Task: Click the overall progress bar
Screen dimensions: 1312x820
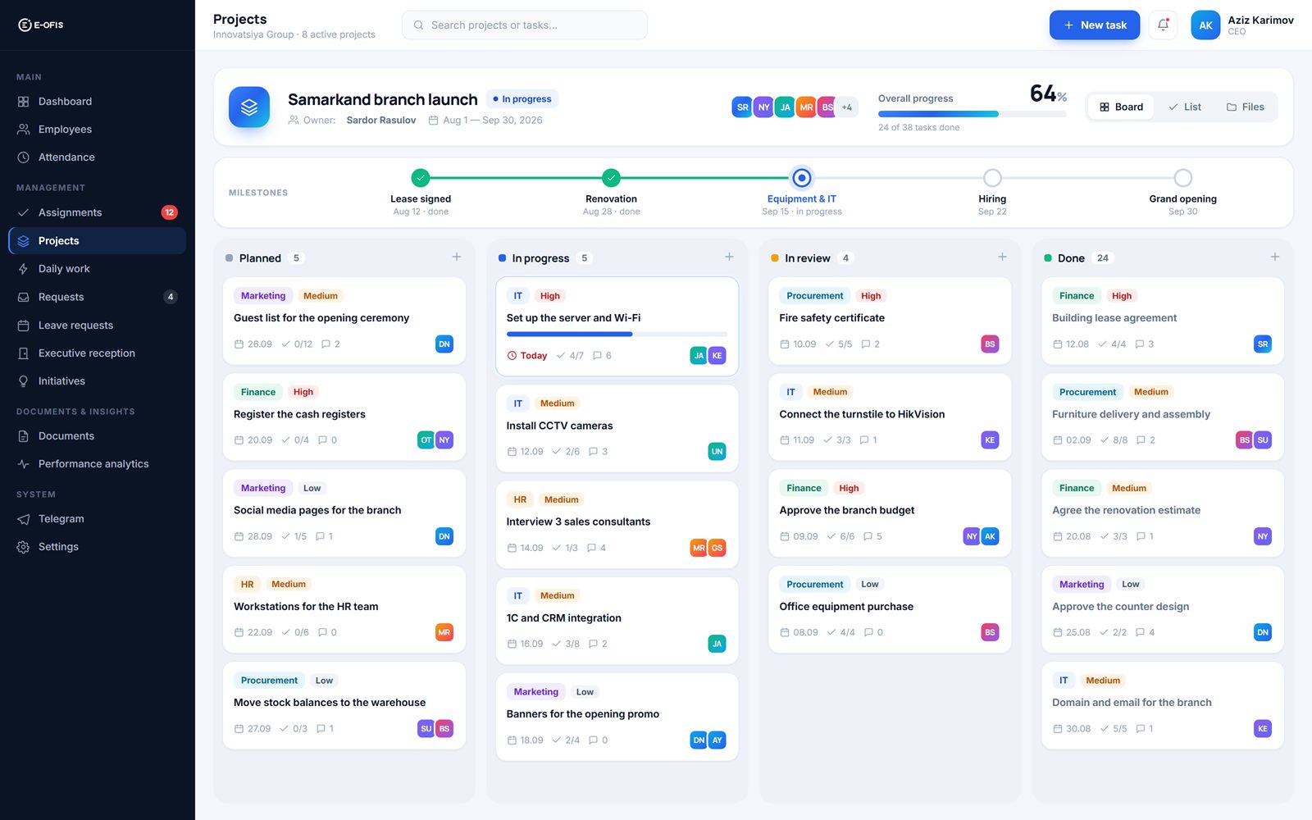Action: coord(973,114)
